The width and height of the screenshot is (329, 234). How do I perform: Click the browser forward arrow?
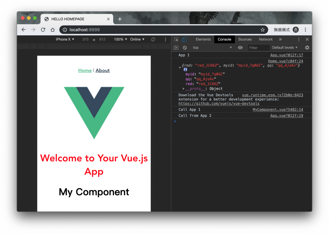pos(33,30)
